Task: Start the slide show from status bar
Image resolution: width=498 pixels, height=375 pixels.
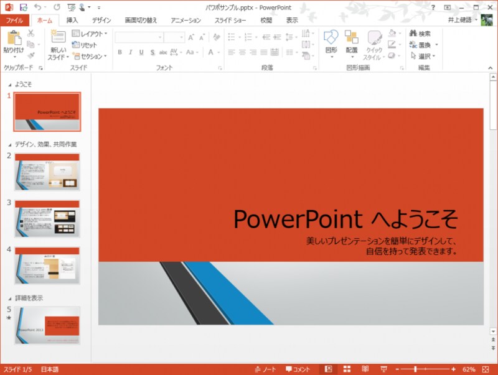Action: pyautogui.click(x=384, y=369)
